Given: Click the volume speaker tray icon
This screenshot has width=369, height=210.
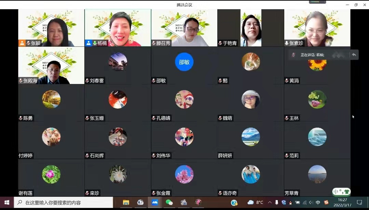Looking at the screenshot, I should [311, 202].
